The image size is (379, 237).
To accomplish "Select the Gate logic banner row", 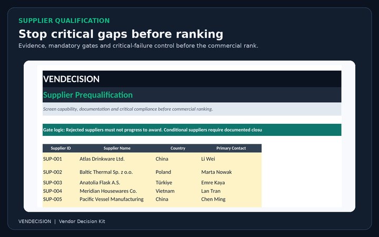I will coord(192,130).
